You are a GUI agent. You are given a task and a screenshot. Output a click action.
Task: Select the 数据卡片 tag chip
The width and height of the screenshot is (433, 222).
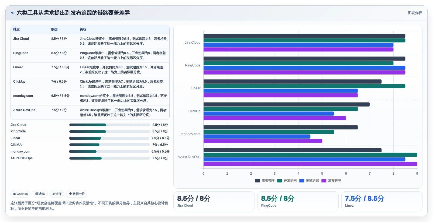(x=77, y=194)
